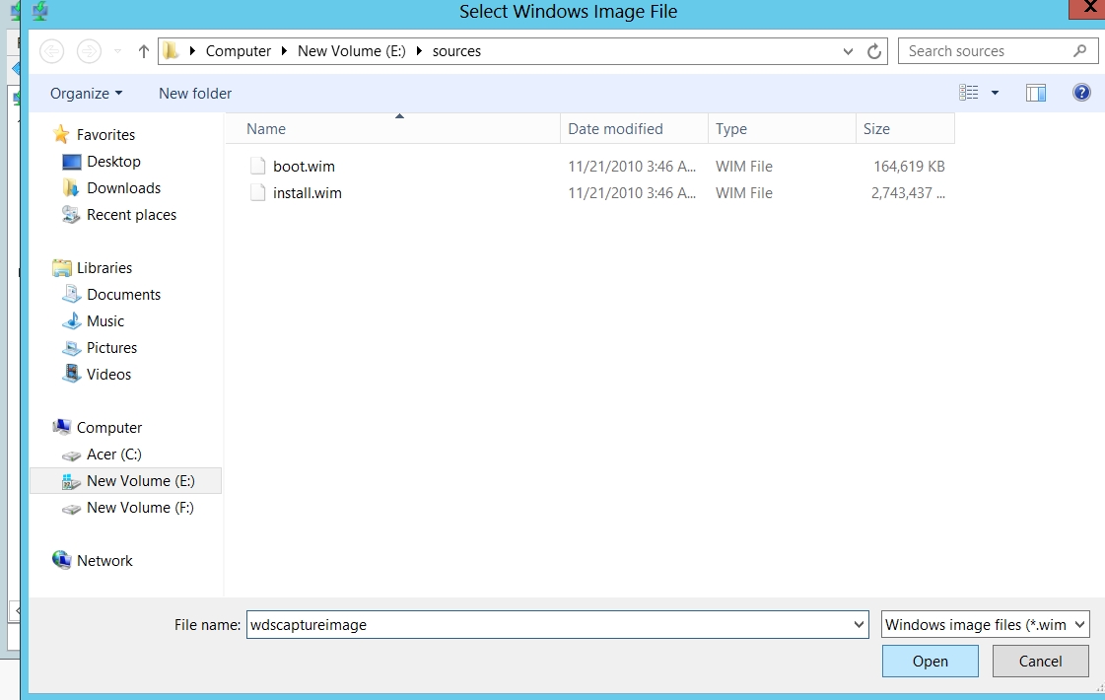Image resolution: width=1105 pixels, height=700 pixels.
Task: Toggle the preview pane icon
Action: [1035, 93]
